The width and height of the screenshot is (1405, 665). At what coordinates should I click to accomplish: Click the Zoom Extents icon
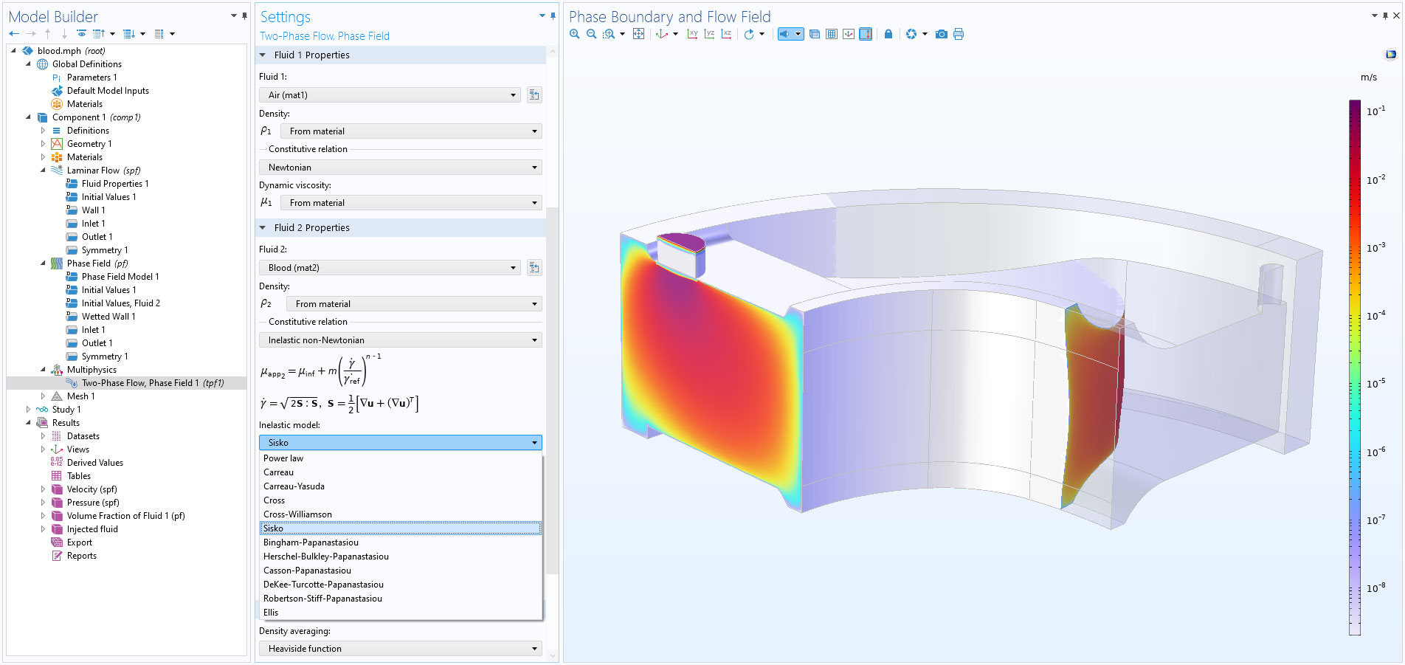tap(638, 34)
